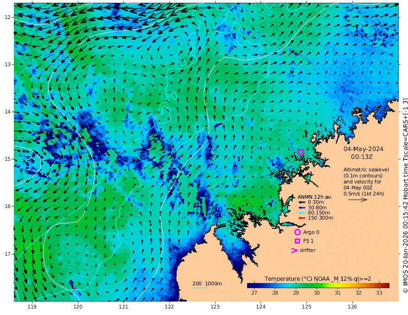Image resolution: width=408 pixels, height=315 pixels.
Task: Click latitude axis label -17
Action: 7,254
